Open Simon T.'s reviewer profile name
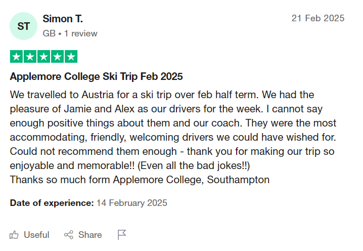This screenshot has height=251, width=363. pyautogui.click(x=63, y=19)
